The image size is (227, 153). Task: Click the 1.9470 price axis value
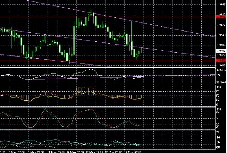pos(222,55)
